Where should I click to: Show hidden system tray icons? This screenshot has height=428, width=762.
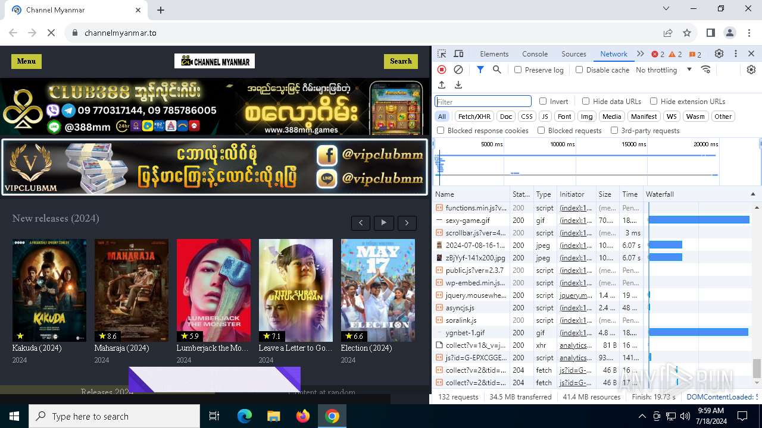(x=642, y=416)
